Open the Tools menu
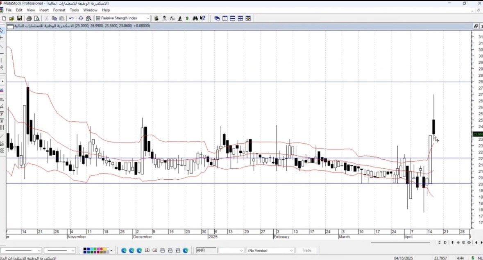Viewport: 483px width, 260px height. pyautogui.click(x=74, y=10)
